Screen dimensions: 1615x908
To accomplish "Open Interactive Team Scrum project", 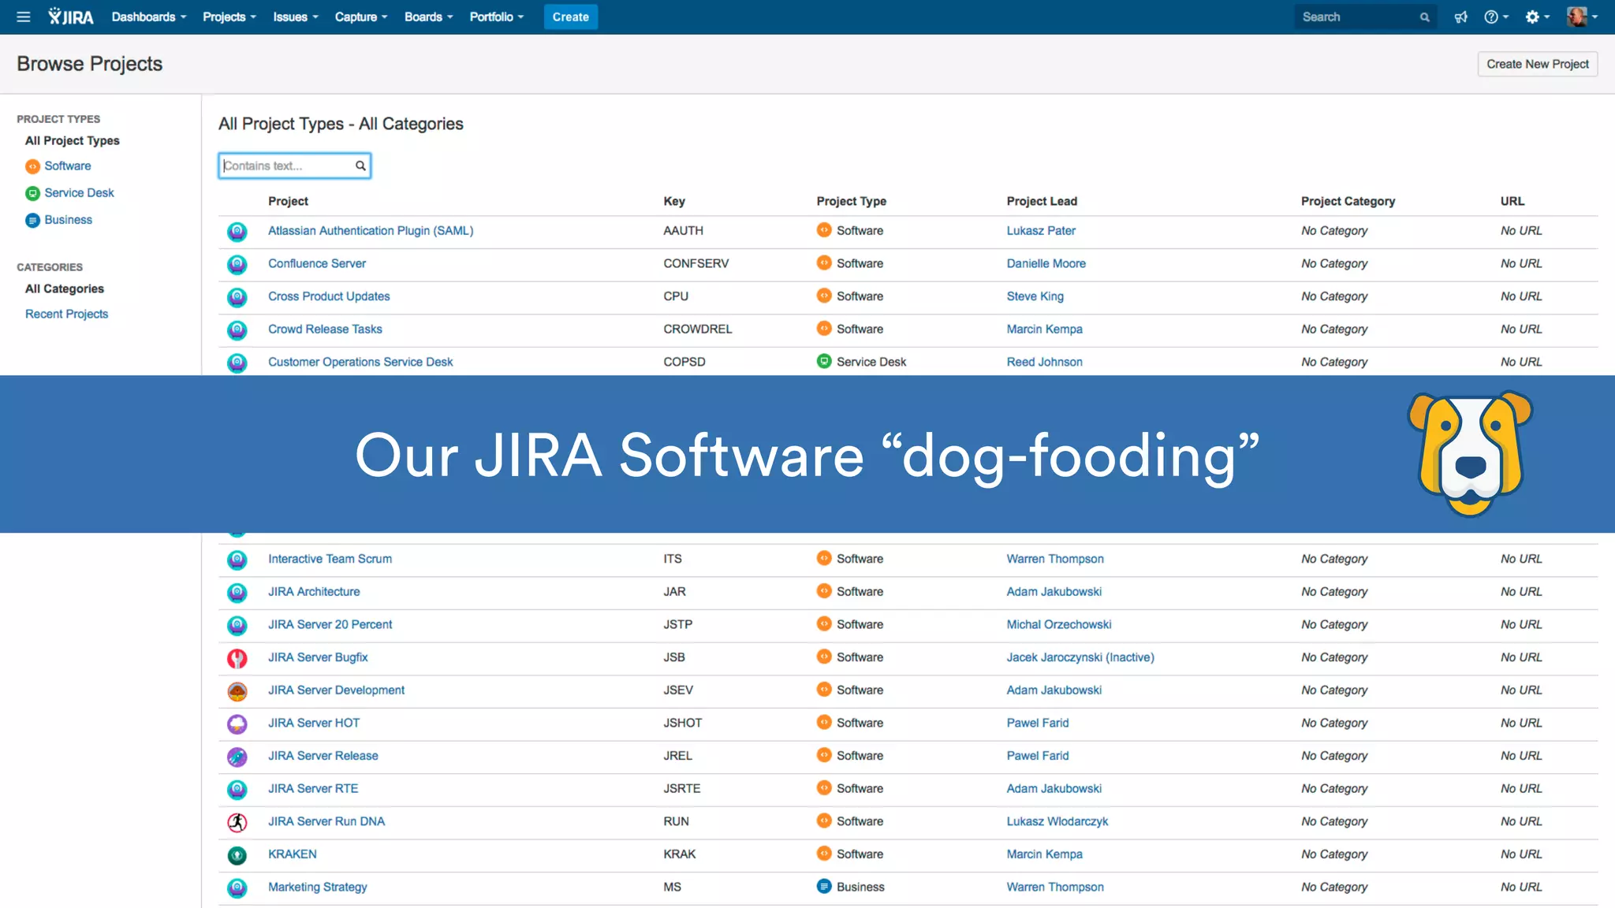I will click(x=330, y=558).
